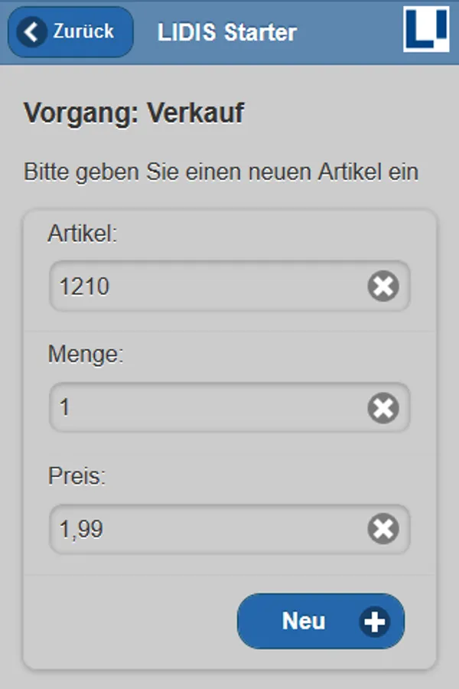The width and height of the screenshot is (459, 689).
Task: Clear the Artikel field with X icon
Action: [383, 287]
